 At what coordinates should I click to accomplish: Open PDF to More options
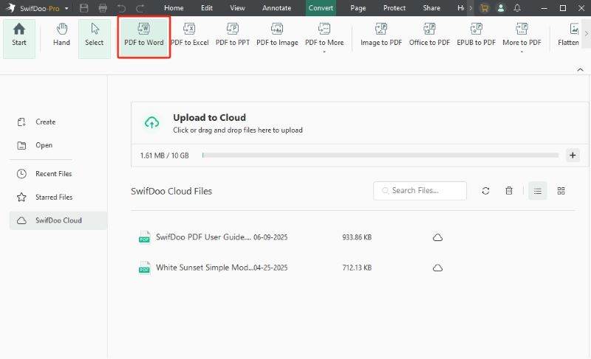[x=324, y=36]
